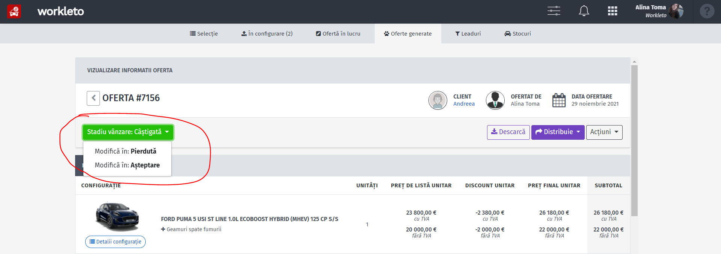Click the -2 000,00 € discount fără TVA
The image size is (721, 254).
click(x=490, y=230)
